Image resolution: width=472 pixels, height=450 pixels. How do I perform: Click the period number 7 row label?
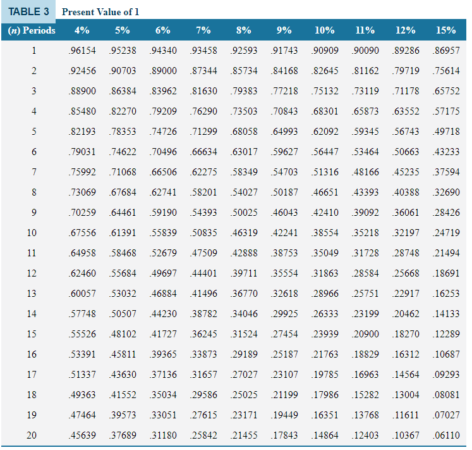tap(34, 172)
